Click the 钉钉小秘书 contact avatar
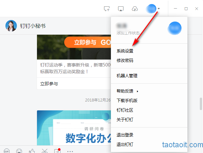 coord(11,26)
